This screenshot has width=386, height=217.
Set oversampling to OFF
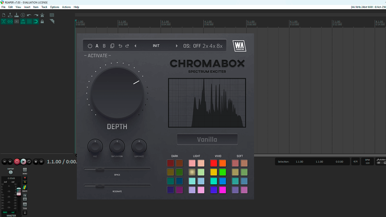click(x=197, y=46)
